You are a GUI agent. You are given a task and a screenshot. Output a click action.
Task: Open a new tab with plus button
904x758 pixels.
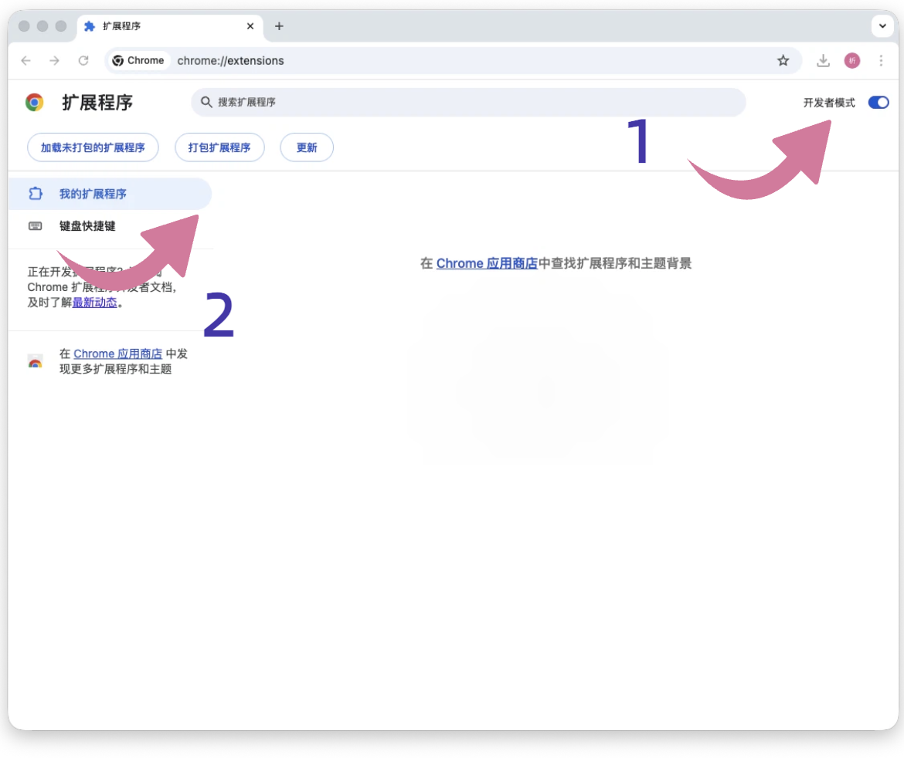pos(279,26)
